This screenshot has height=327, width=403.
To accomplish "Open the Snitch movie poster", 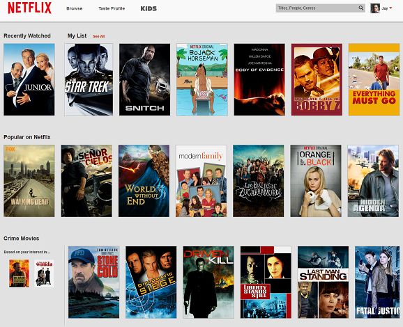I will tap(144, 79).
